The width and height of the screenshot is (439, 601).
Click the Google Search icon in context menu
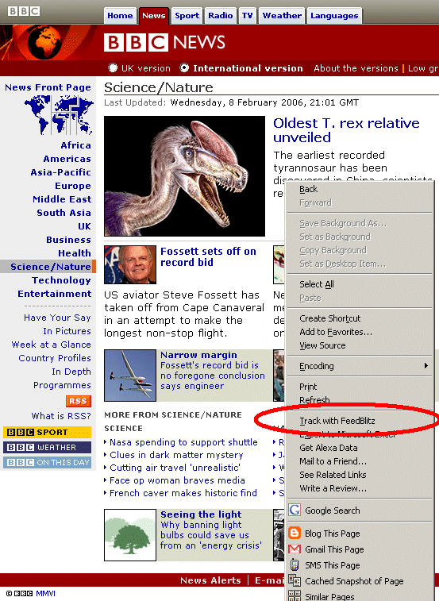click(295, 510)
